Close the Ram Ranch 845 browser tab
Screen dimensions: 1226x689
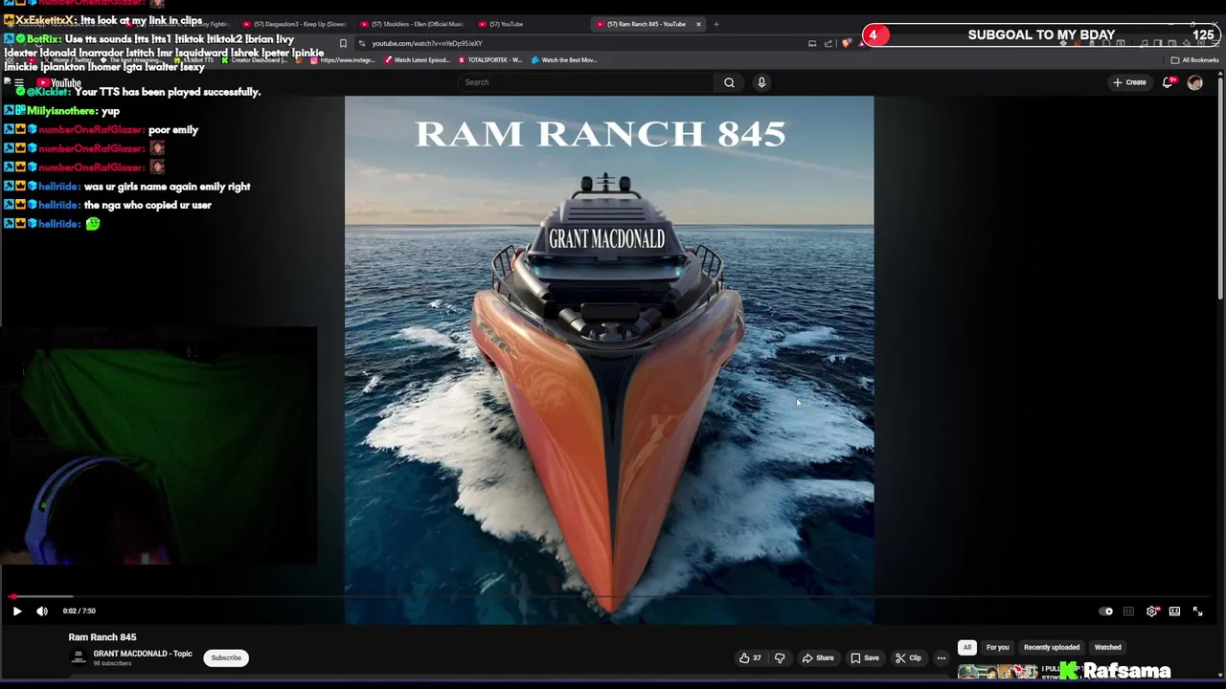pyautogui.click(x=698, y=24)
